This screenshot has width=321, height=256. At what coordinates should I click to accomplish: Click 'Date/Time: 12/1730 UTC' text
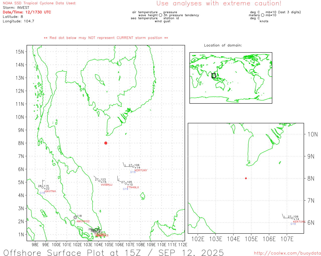[x=27, y=12]
